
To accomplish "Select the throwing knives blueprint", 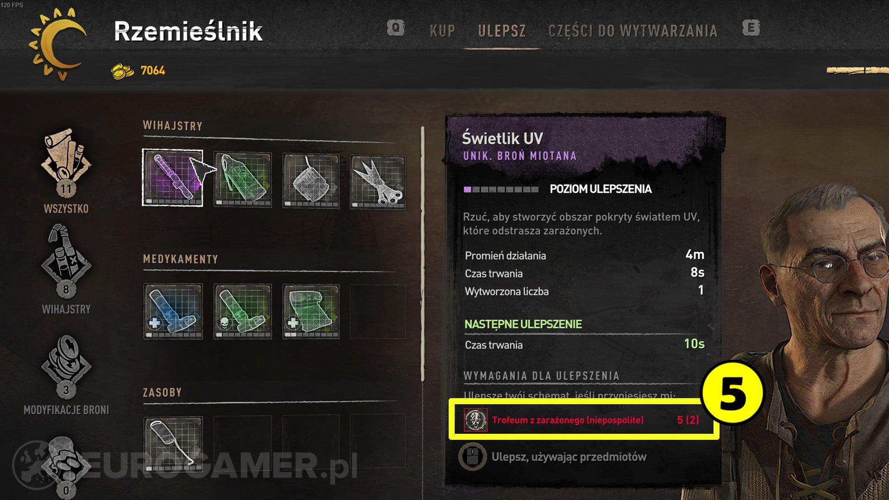I will [378, 182].
